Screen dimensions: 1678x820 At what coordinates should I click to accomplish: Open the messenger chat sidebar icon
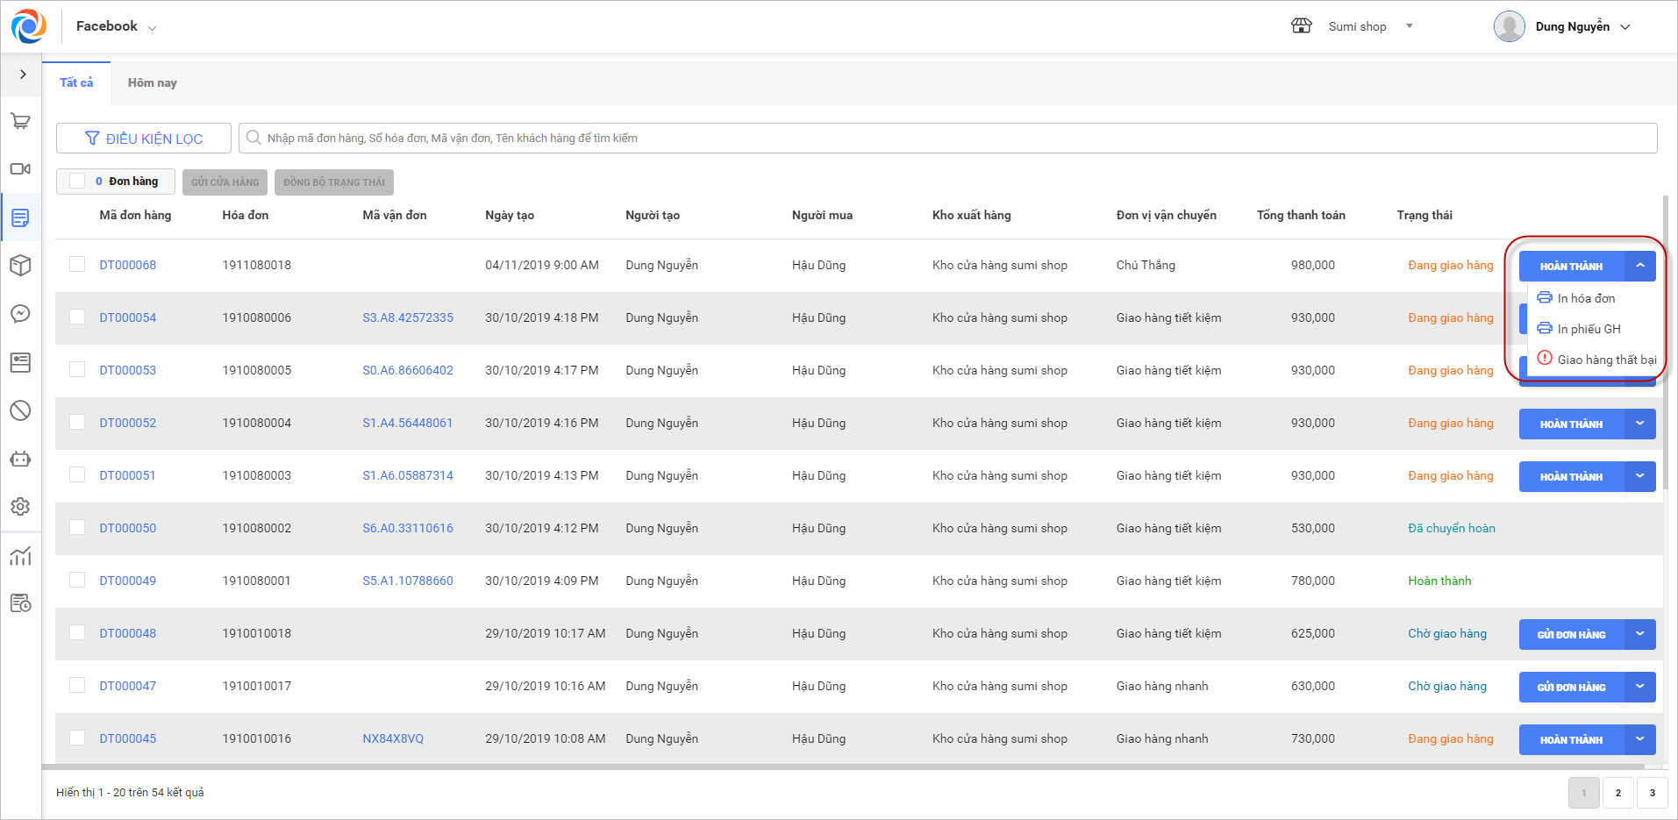20,314
